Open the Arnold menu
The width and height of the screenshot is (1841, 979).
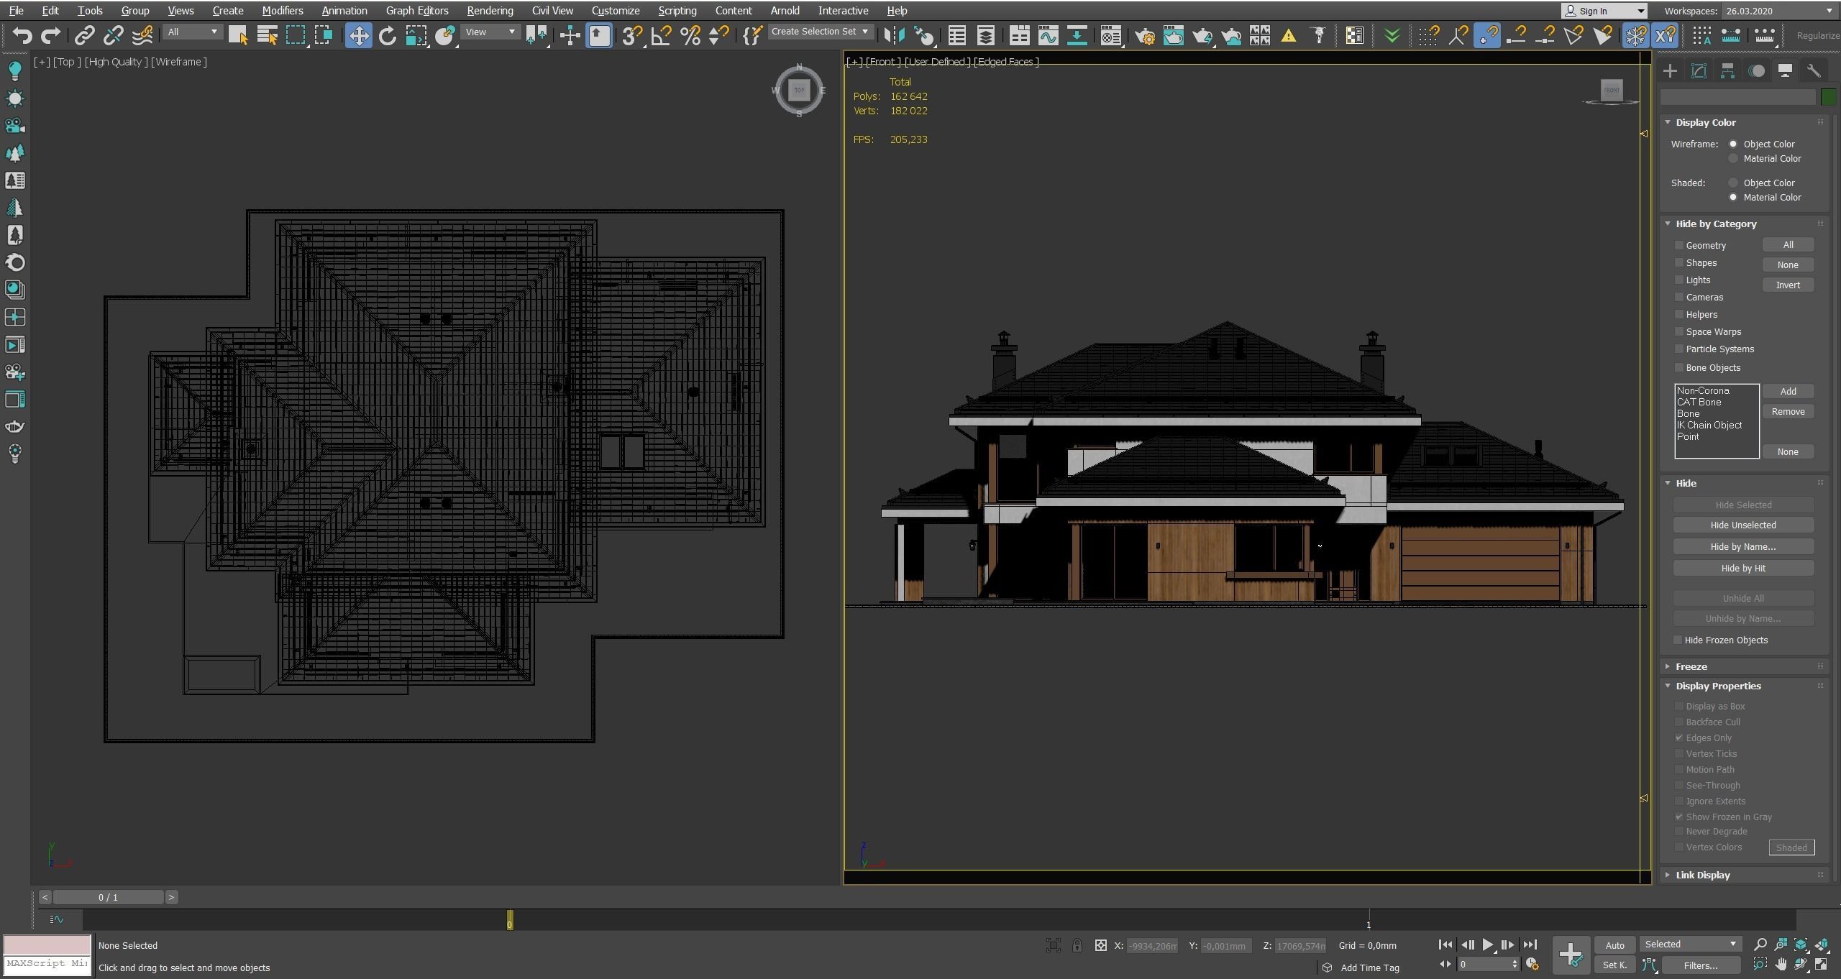coord(785,11)
